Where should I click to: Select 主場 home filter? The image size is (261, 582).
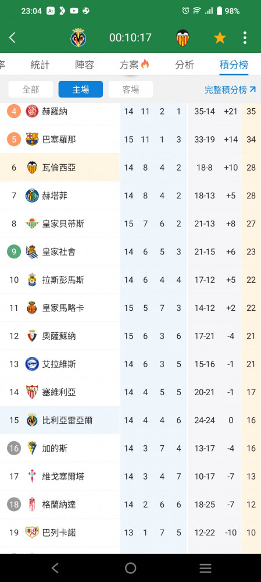coord(80,89)
